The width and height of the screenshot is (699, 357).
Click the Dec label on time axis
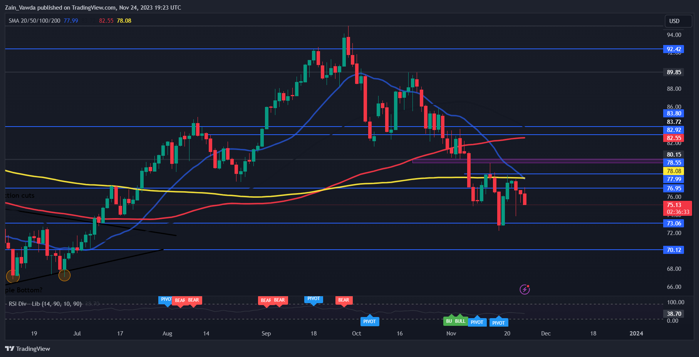click(546, 334)
